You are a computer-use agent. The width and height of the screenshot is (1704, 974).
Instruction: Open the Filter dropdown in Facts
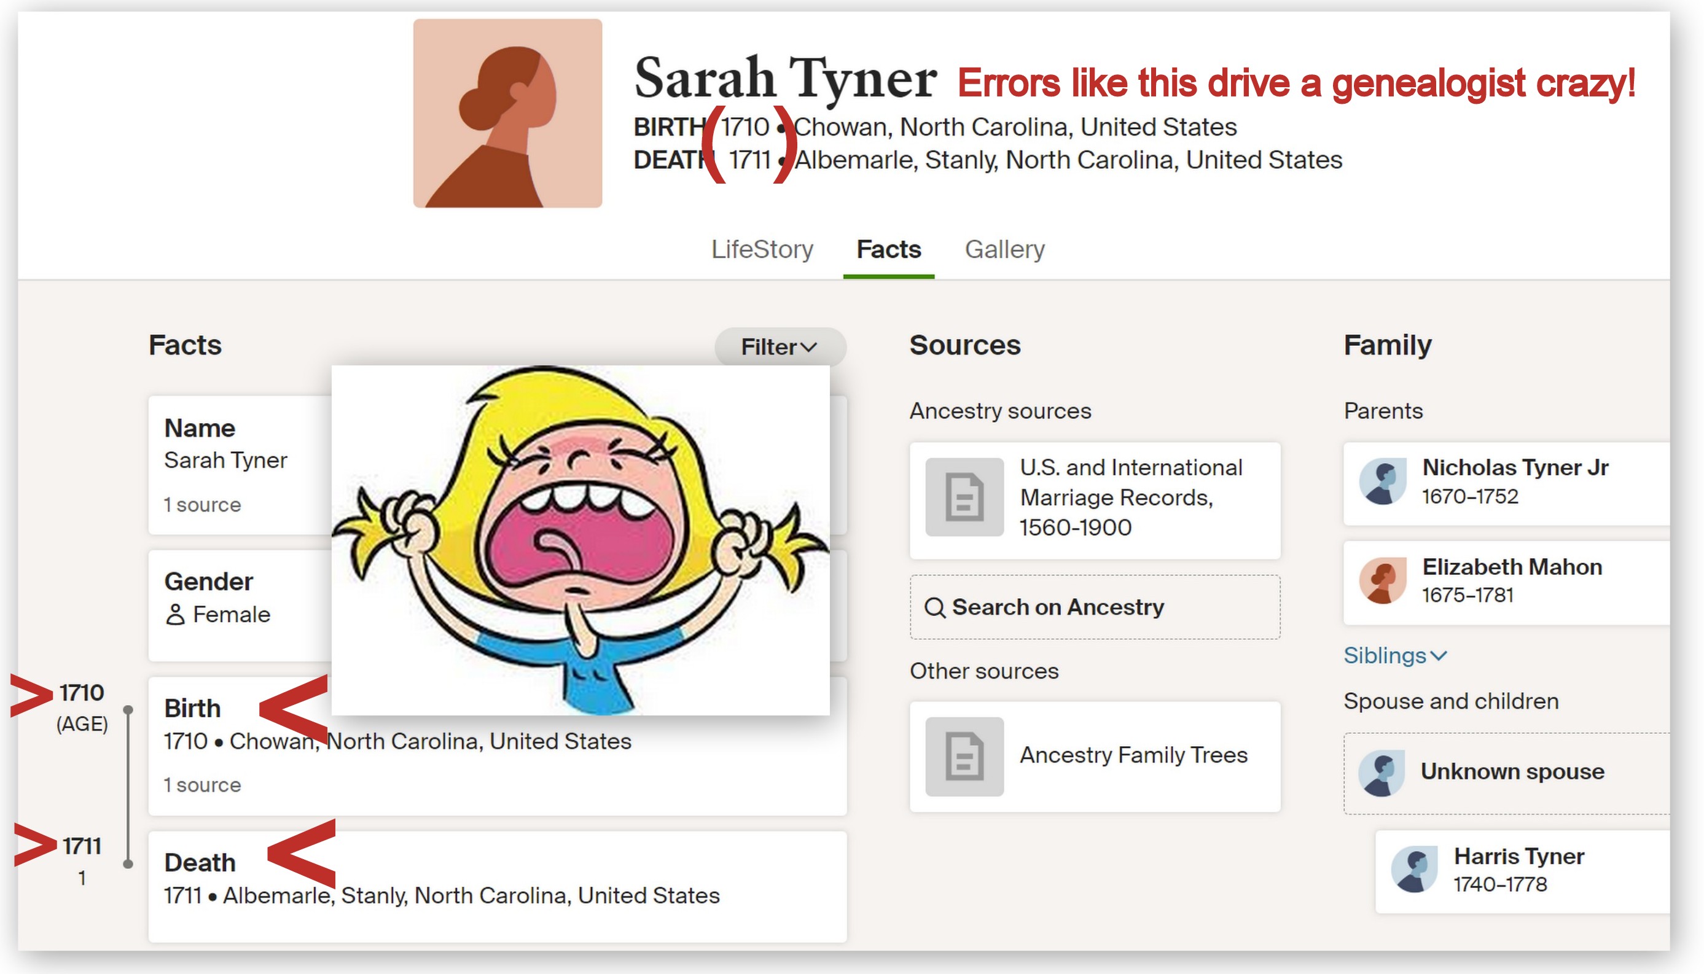pos(779,346)
